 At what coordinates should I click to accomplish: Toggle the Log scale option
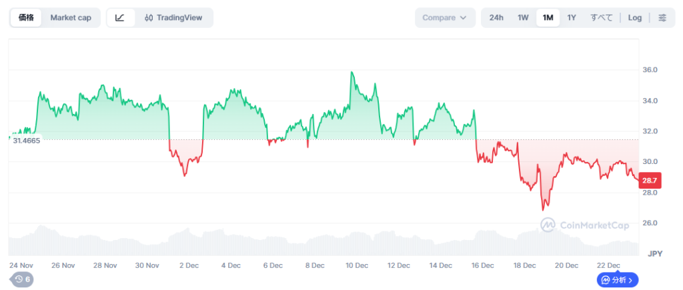tap(635, 18)
